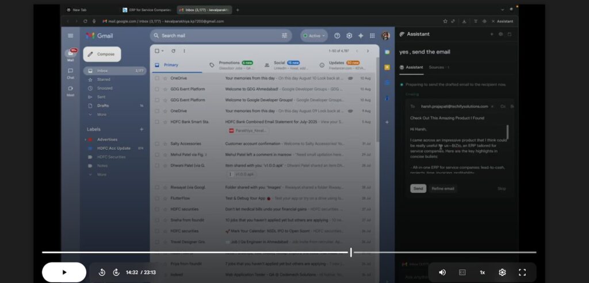Mute the video volume
The width and height of the screenshot is (589, 283).
click(442, 273)
